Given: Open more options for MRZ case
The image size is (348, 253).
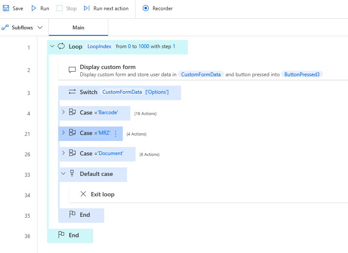Looking at the screenshot, I should (x=116, y=133).
